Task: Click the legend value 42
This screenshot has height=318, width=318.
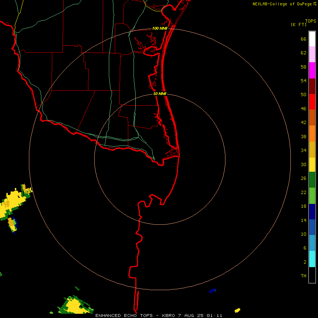Action: 304,123
